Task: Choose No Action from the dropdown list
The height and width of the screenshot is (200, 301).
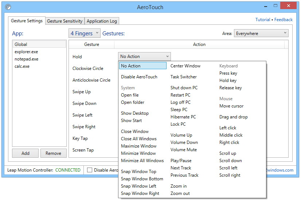Action: coord(142,66)
